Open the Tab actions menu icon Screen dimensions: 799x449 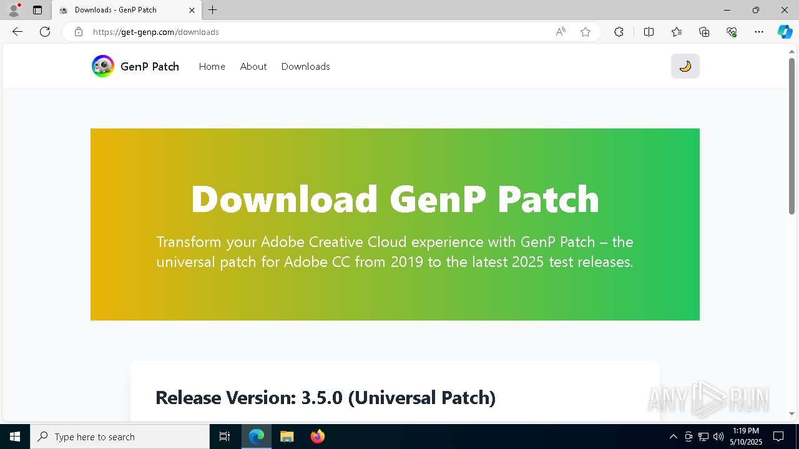click(37, 10)
